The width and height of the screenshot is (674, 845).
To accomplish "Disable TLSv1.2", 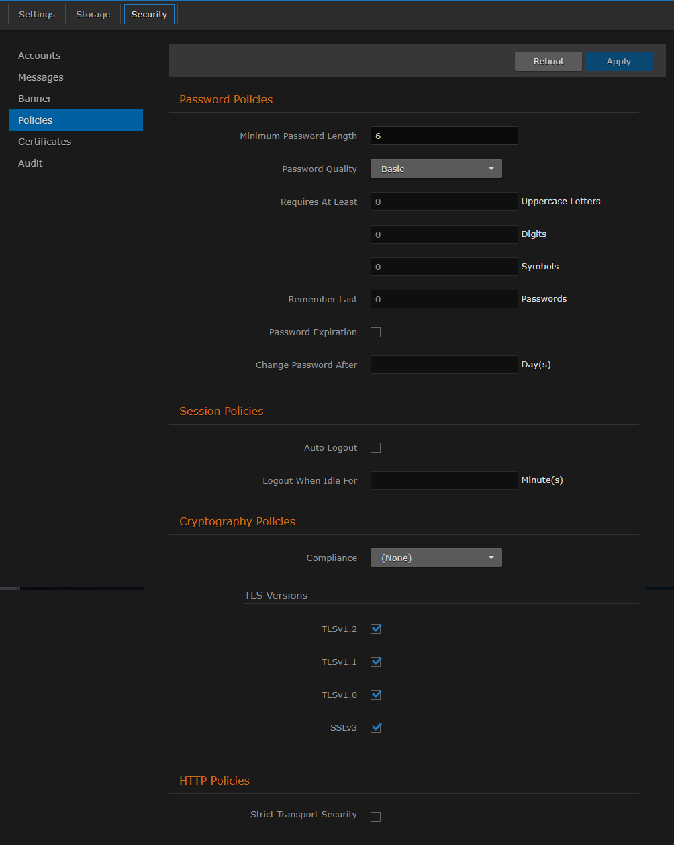I will click(376, 629).
